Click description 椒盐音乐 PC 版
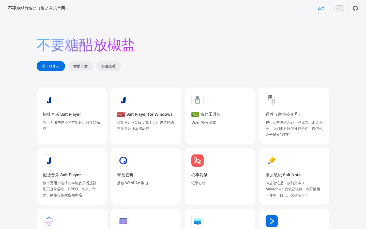366x229 pixels. [x=146, y=125]
